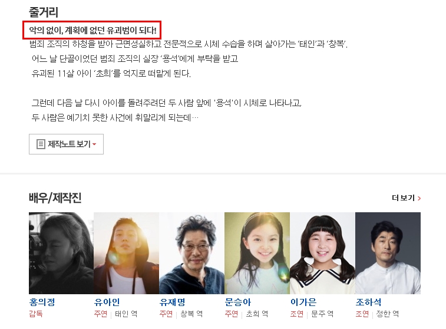Click the 배우/제작진 section heading
The height and width of the screenshot is (329, 446).
click(x=55, y=198)
